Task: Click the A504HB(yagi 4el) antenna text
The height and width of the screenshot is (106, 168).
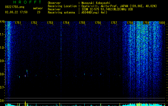Action: [x=94, y=12]
